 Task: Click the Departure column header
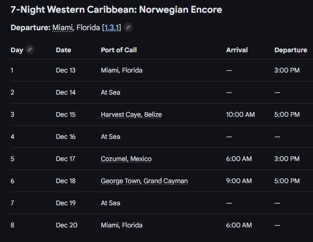290,50
